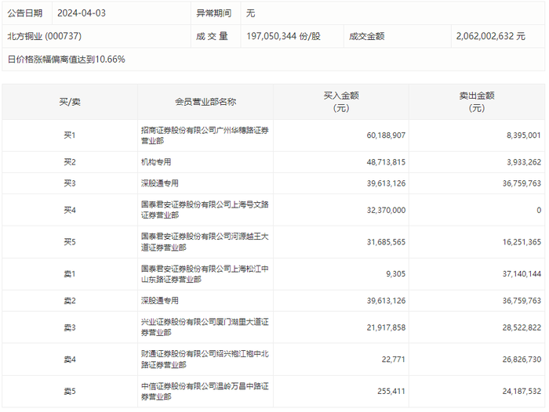Viewport: 549px width, 412px height.
Task: Select buy amount 32,370,000
Action: (x=386, y=210)
